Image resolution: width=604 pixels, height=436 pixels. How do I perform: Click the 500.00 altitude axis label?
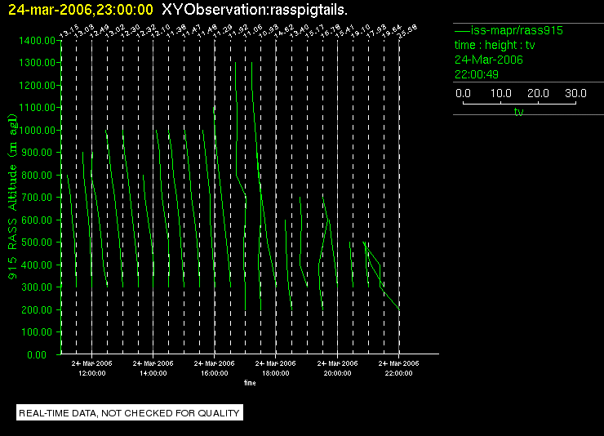coord(37,242)
